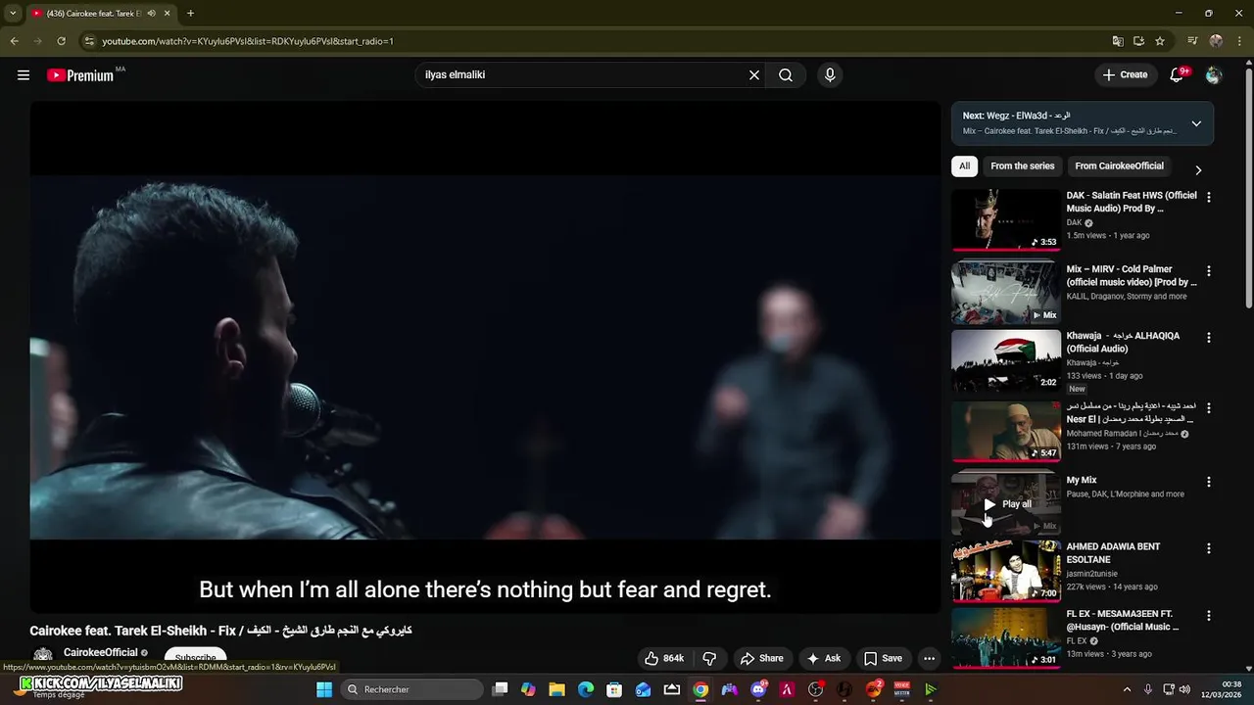Click Play all on My Mix

point(1008,504)
